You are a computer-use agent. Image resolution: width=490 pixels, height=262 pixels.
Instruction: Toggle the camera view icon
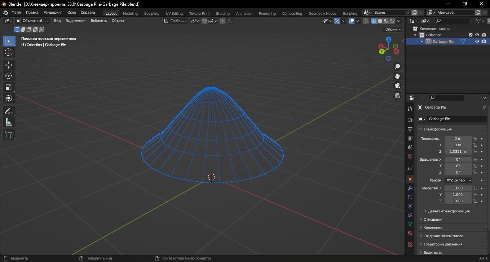click(x=397, y=86)
